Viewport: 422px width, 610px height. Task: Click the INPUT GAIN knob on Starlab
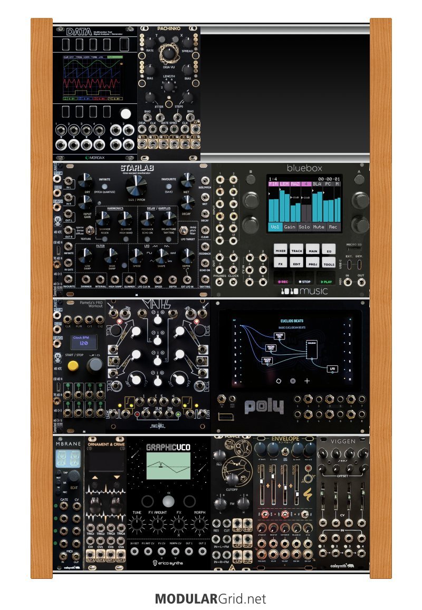[x=85, y=202]
